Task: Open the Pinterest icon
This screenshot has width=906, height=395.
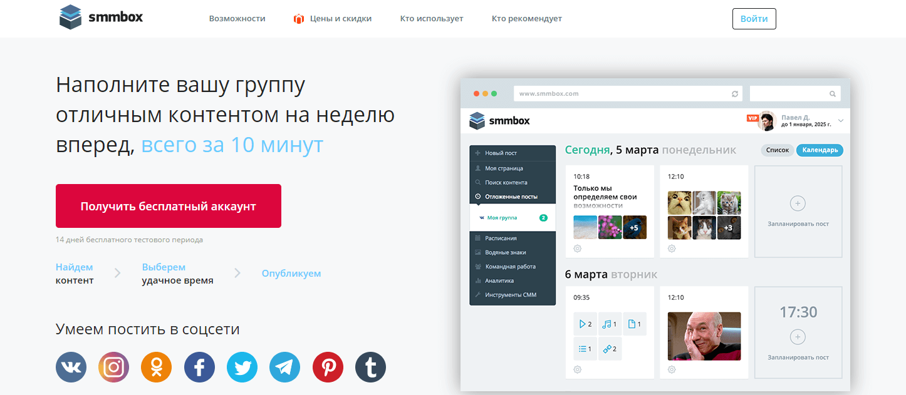Action: (328, 367)
